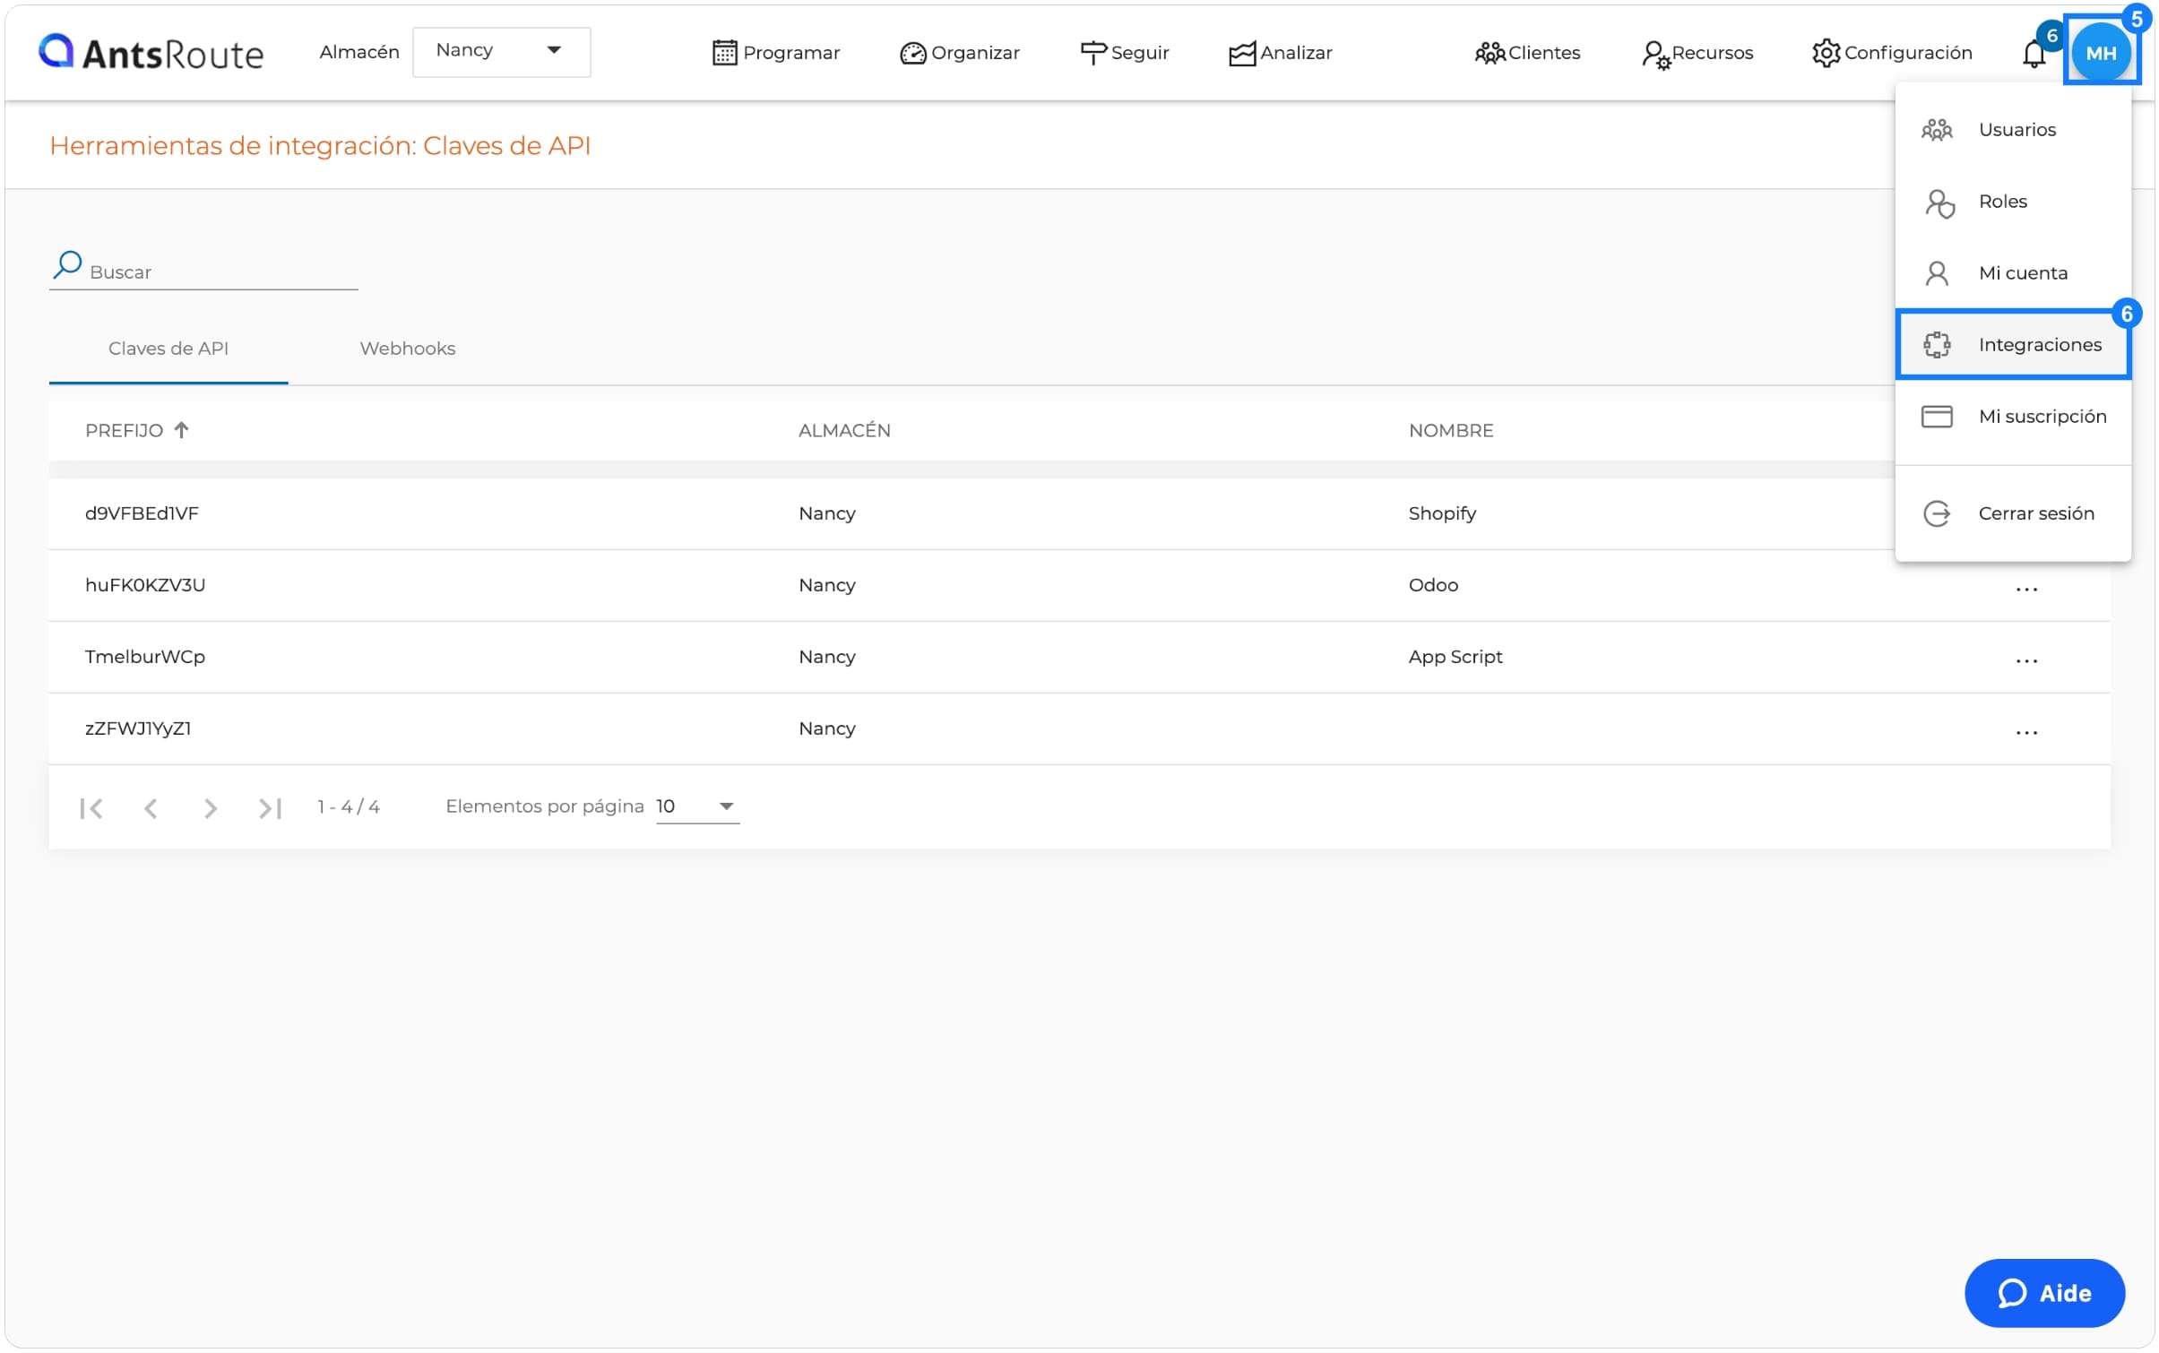
Task: Open the Clientes menu
Action: [x=1527, y=53]
